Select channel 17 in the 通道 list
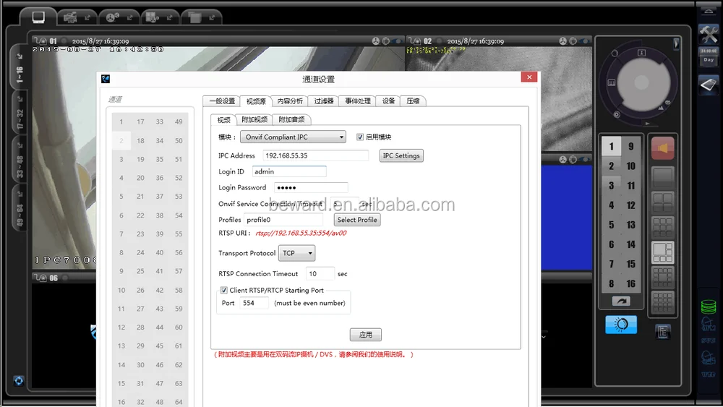The height and width of the screenshot is (407, 723). (140, 121)
